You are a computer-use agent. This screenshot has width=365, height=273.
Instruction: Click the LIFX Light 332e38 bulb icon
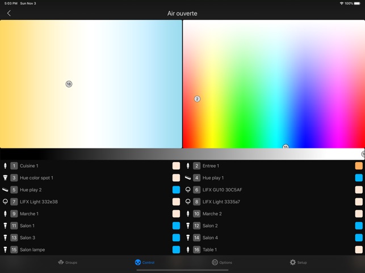(5, 202)
